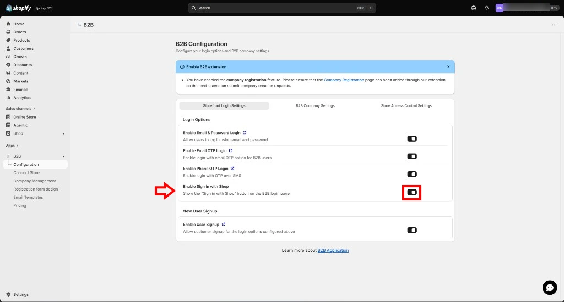Switch to Storefront Login Settings tab

point(224,106)
